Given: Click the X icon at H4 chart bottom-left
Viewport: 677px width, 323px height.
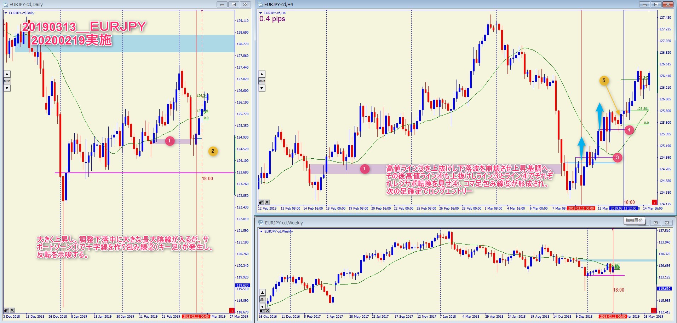Looking at the screenshot, I should (267, 202).
